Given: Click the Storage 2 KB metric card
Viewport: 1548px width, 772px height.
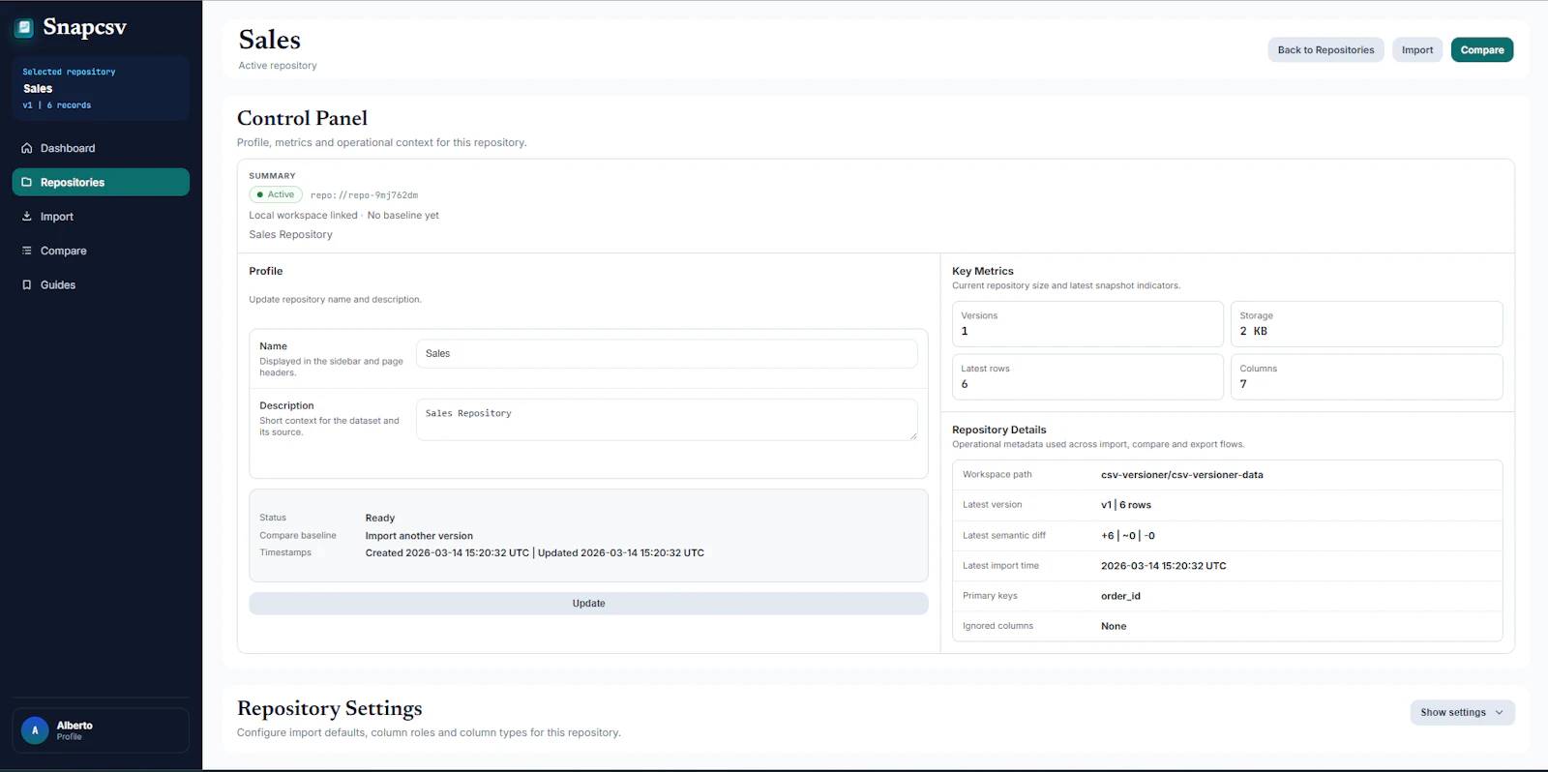Looking at the screenshot, I should [x=1366, y=324].
